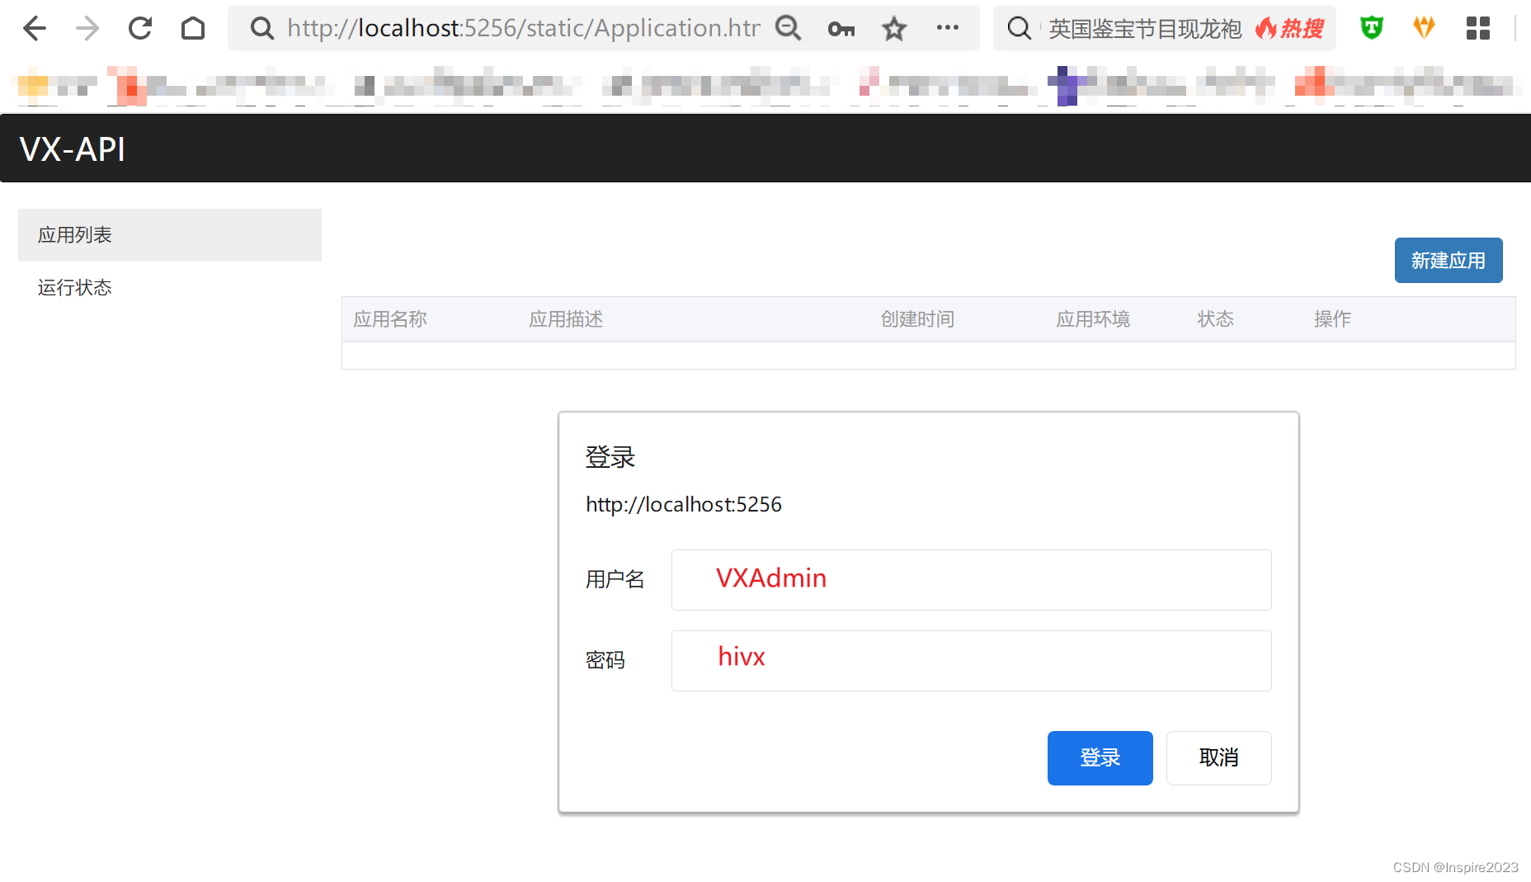Open the apps grid icon in toolbar
This screenshot has height=882, width=1531.
[1478, 28]
